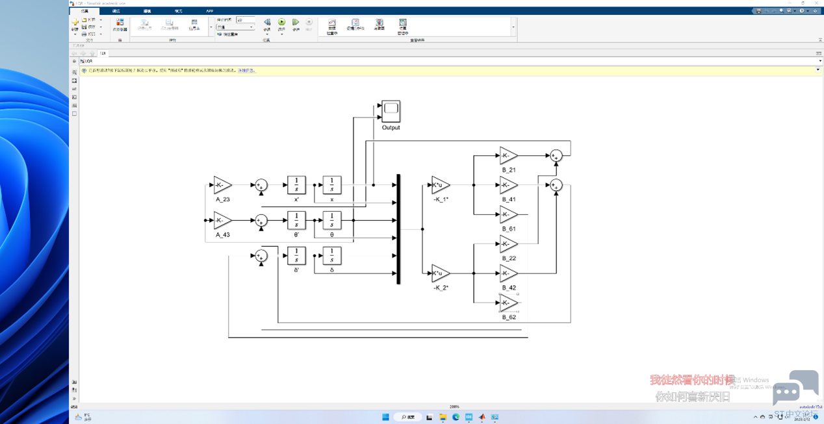Image resolution: width=824 pixels, height=424 pixels.
Task: Open the model path address bar dropdown
Action: click(820, 61)
